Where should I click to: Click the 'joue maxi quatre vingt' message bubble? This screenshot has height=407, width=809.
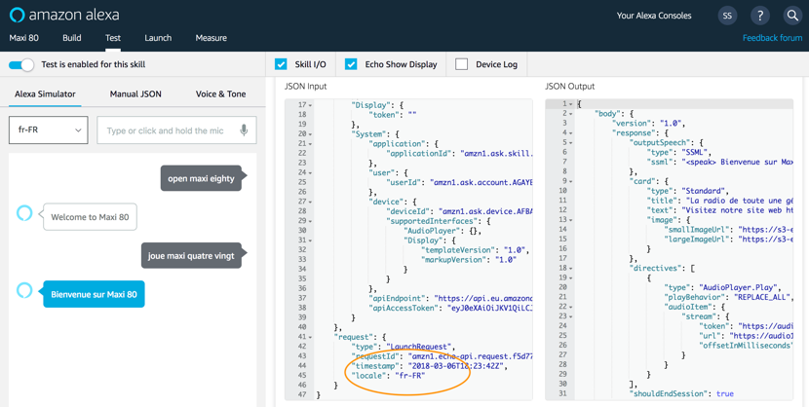point(191,255)
